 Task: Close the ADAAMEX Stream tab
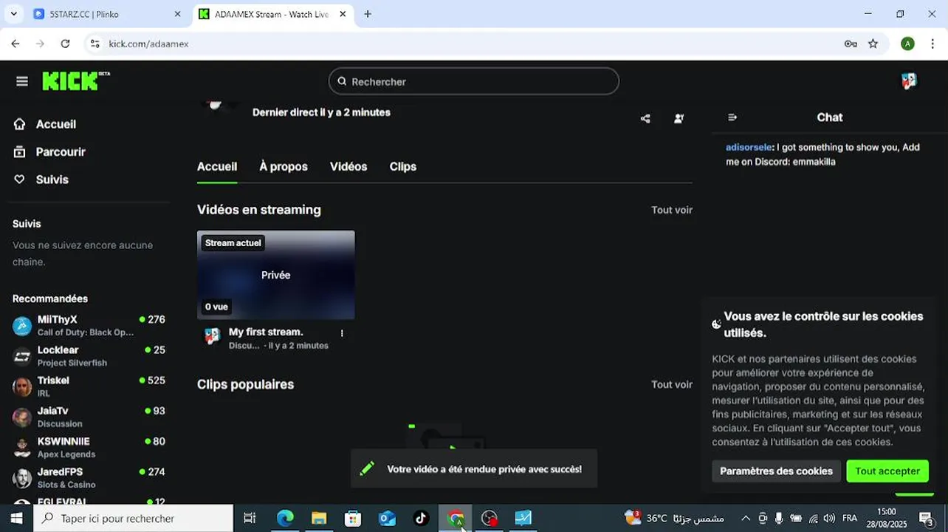tap(343, 14)
